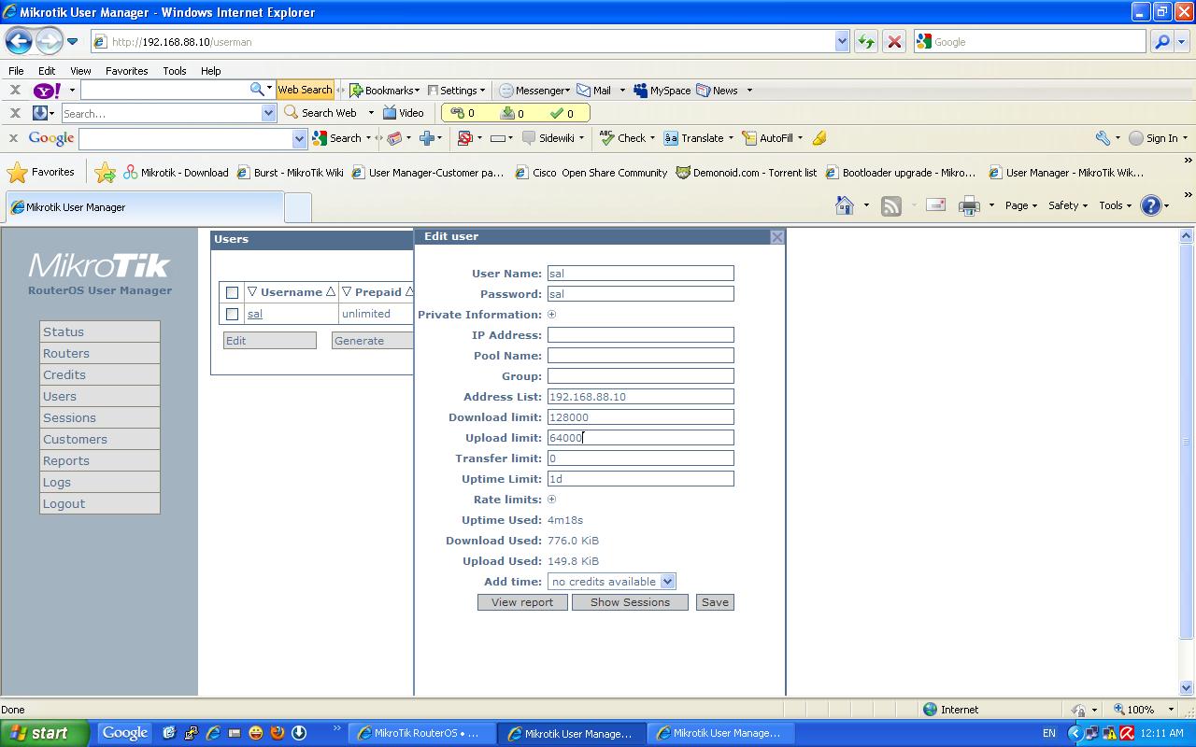Close the Edit user dialog
This screenshot has width=1196, height=747.
776,237
